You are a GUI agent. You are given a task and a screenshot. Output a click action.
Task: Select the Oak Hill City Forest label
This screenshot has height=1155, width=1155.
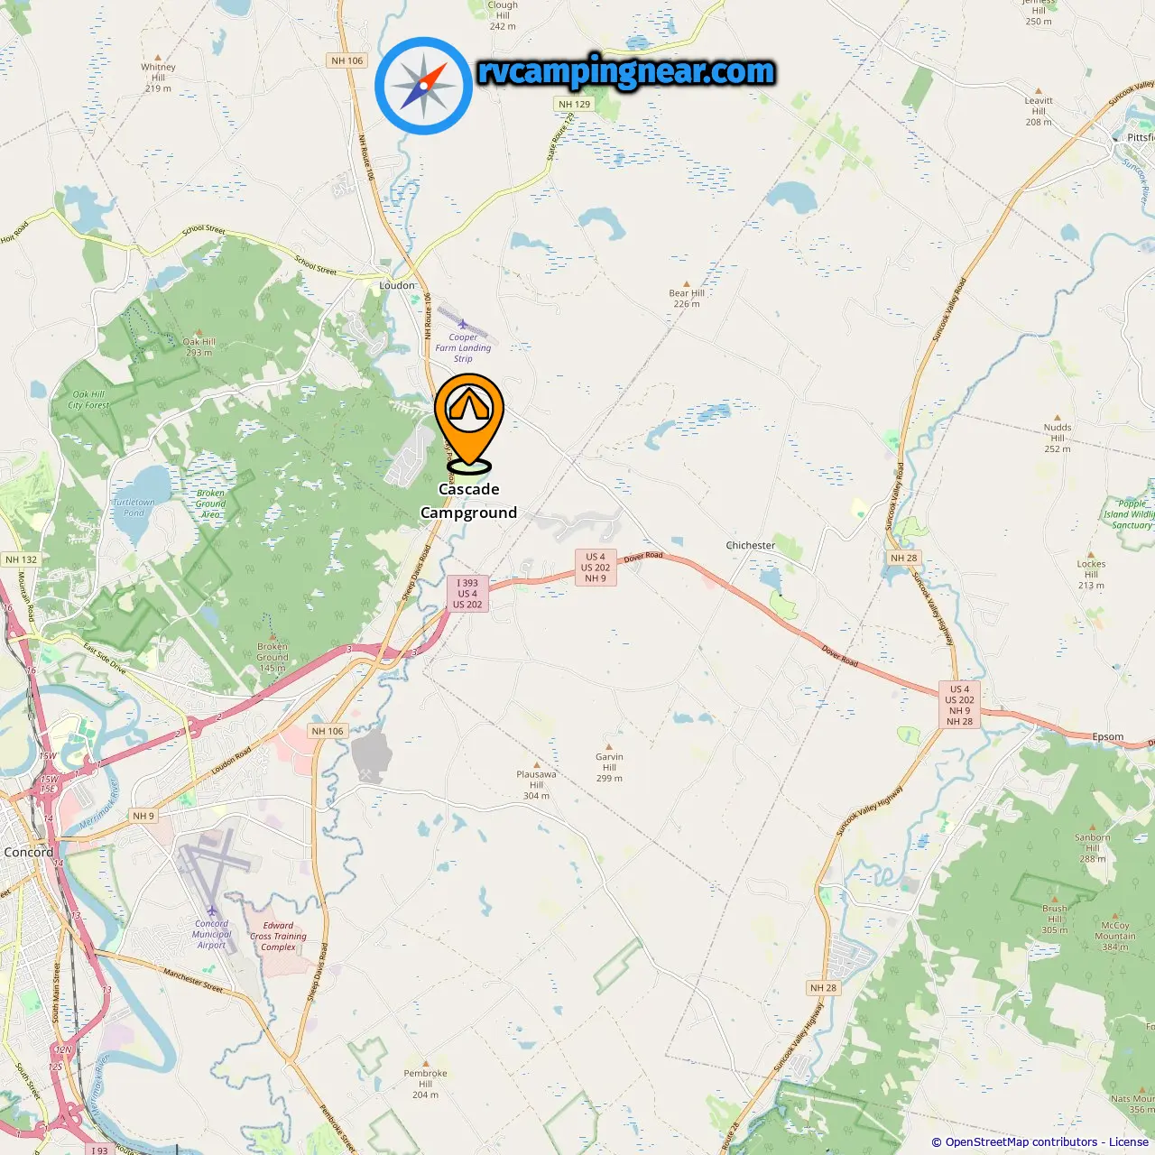click(88, 400)
